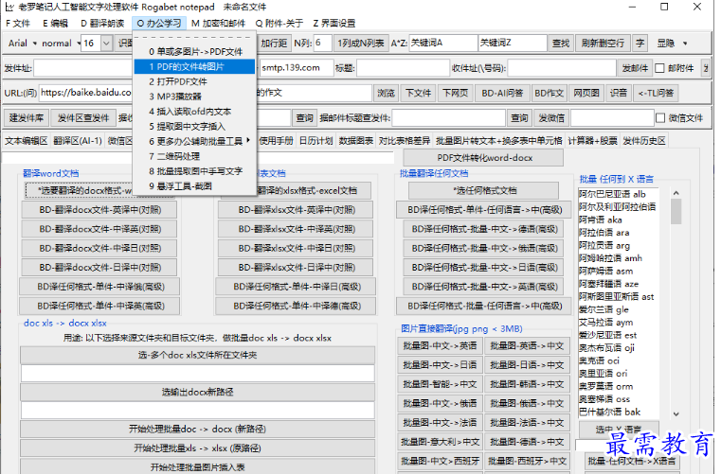This screenshot has height=474, width=721.
Task: Click the BD作文 button
Action: point(549,94)
